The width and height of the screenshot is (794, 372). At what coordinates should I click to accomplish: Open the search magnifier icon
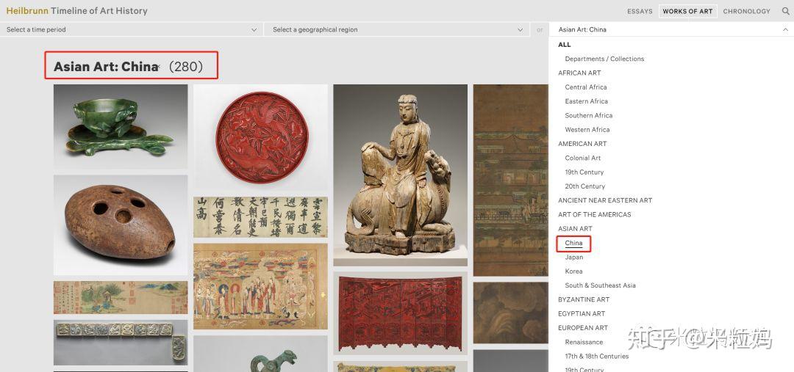tap(785, 10)
